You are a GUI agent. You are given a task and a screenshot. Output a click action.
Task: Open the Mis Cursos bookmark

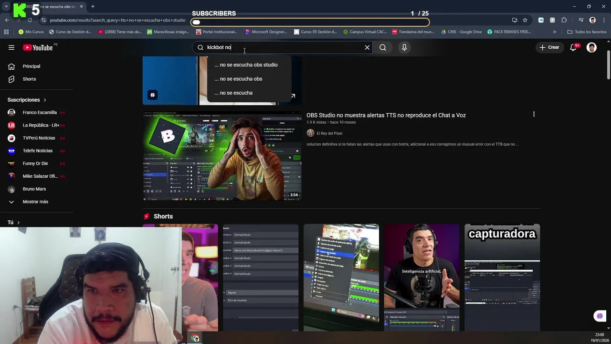31,32
